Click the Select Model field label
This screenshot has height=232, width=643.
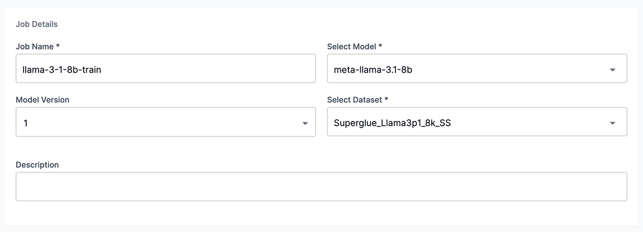(352, 47)
